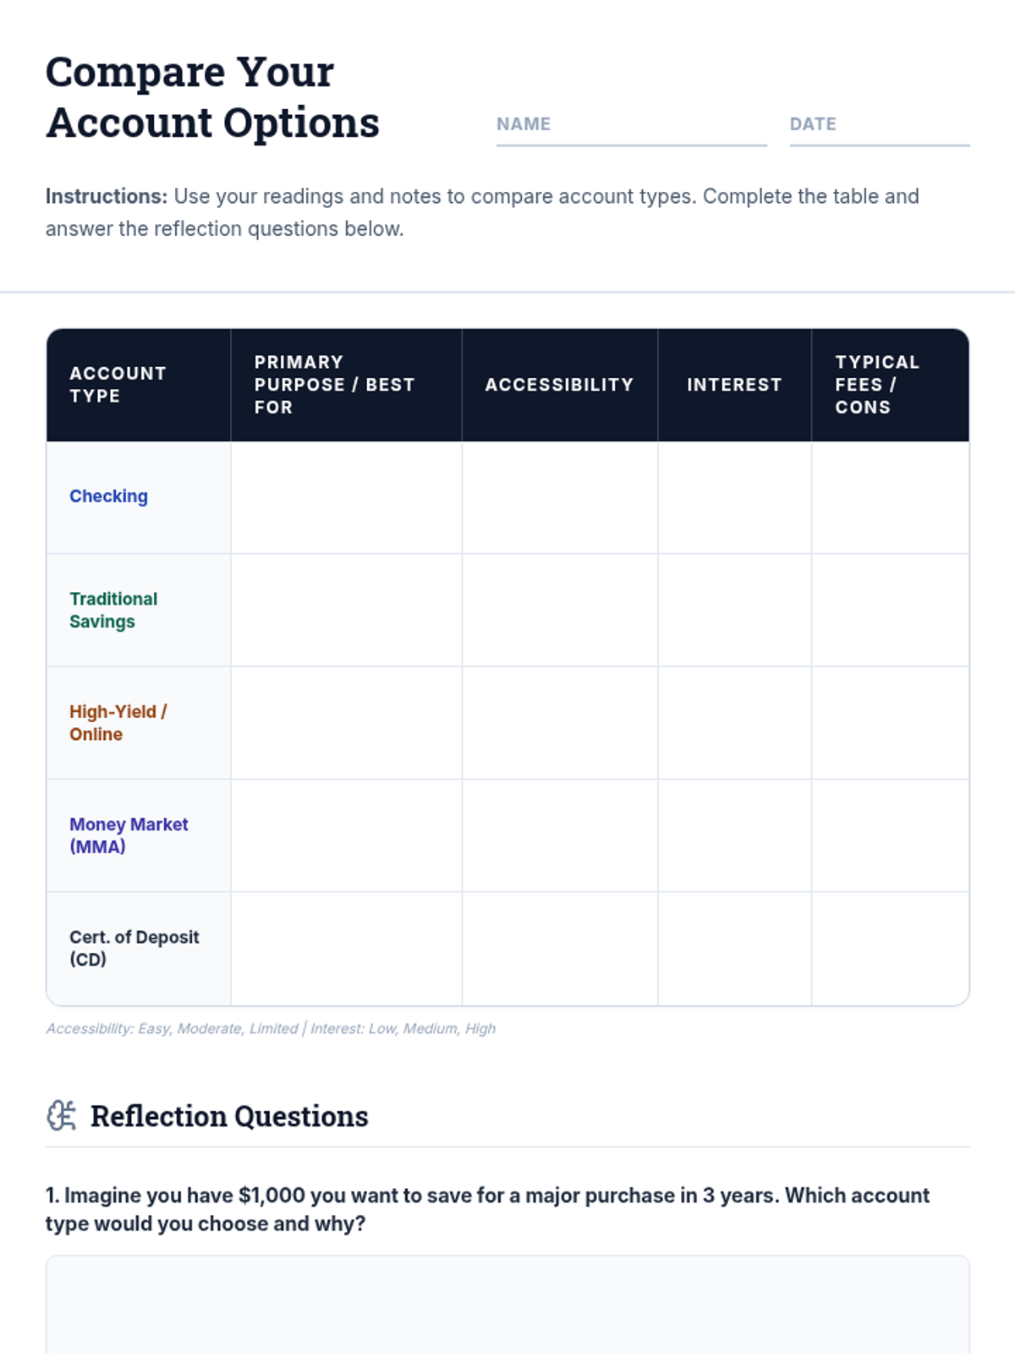Select the Checking accessibility cell
Screen dimensions: 1015x1353
click(x=559, y=497)
